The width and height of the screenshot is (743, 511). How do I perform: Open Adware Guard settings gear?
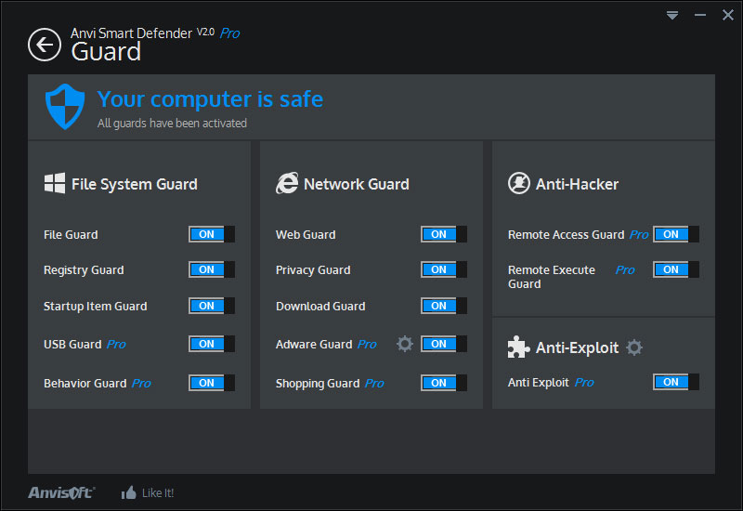pyautogui.click(x=405, y=344)
